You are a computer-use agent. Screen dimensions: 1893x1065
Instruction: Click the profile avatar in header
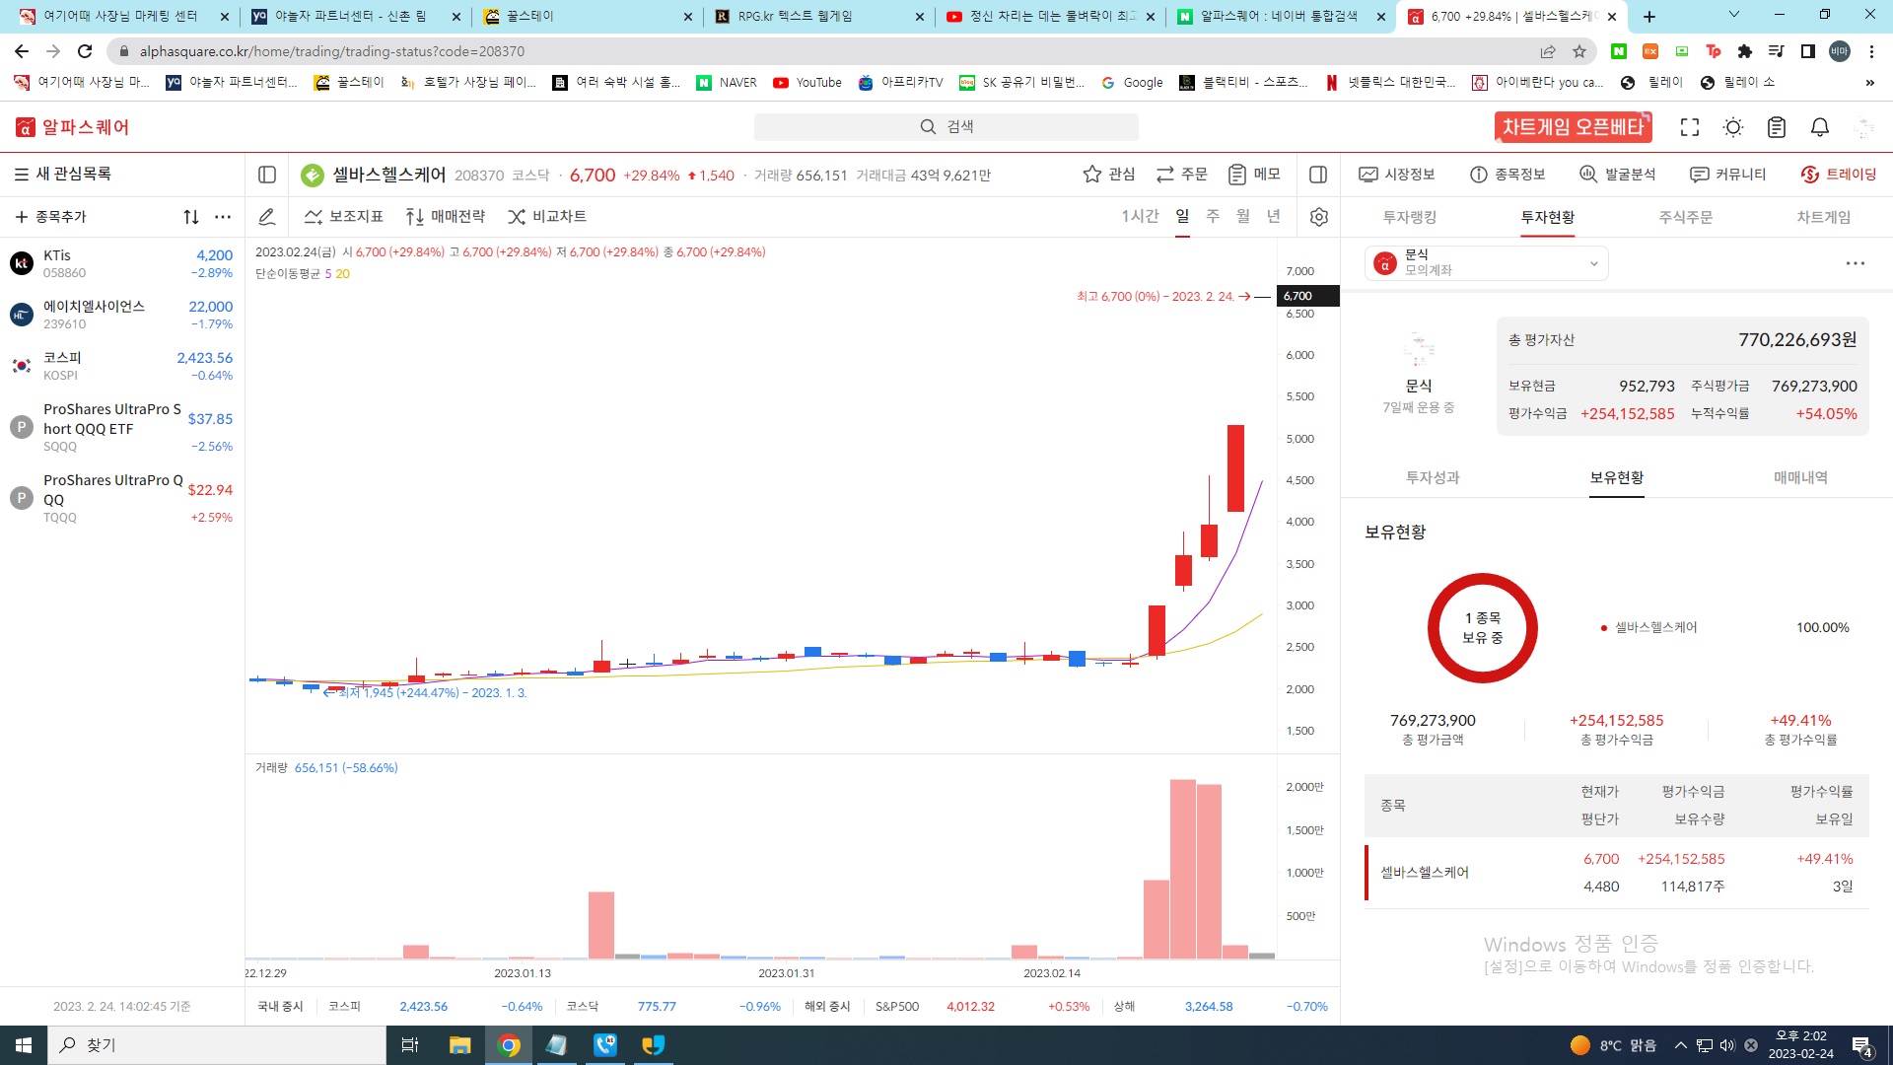(x=1863, y=127)
